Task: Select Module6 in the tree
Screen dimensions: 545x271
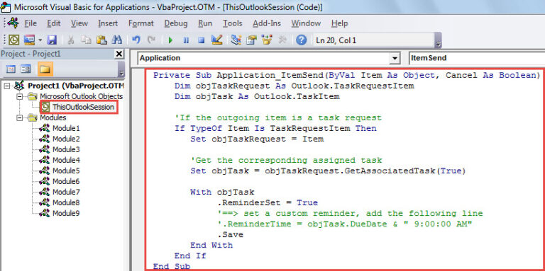Action: (x=66, y=181)
